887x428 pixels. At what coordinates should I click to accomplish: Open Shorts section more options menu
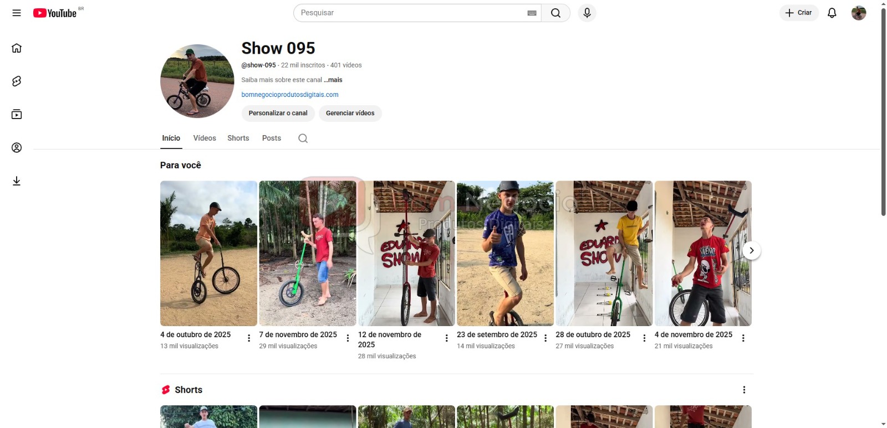(744, 390)
